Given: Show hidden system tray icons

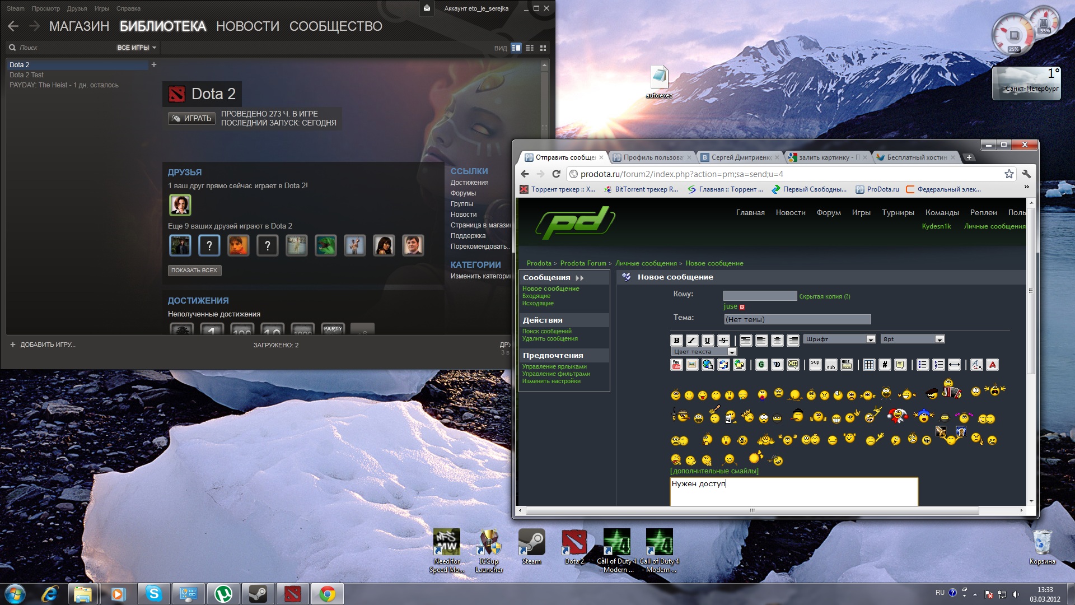Looking at the screenshot, I should 975,594.
